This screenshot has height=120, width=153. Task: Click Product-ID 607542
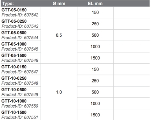tap(20, 15)
